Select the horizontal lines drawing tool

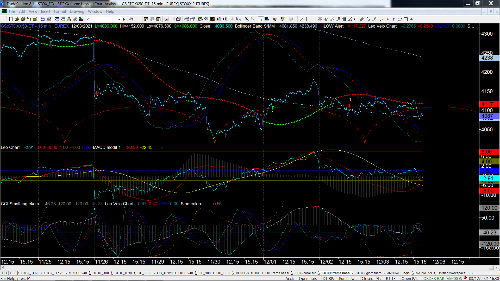click(x=314, y=19)
